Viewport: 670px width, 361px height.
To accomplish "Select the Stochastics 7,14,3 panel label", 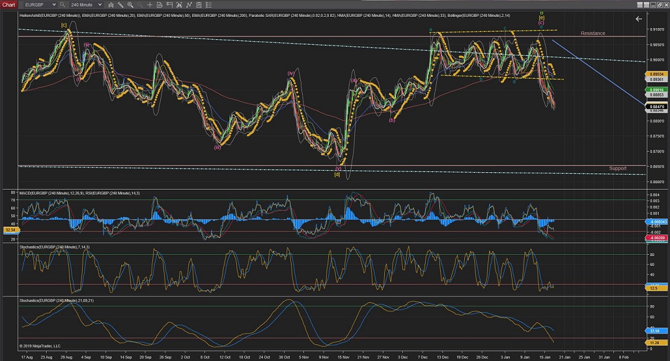I will click(x=54, y=247).
